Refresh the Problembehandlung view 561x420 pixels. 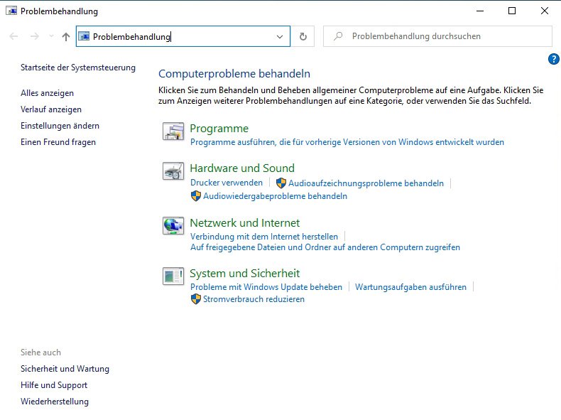point(303,36)
